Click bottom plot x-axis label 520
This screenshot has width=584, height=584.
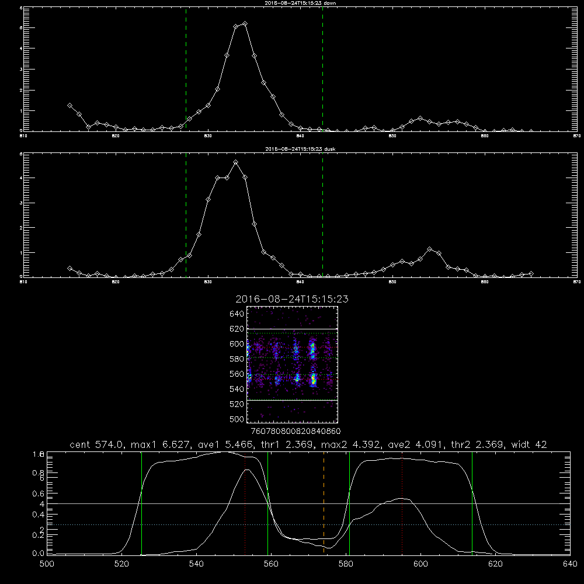(x=121, y=564)
